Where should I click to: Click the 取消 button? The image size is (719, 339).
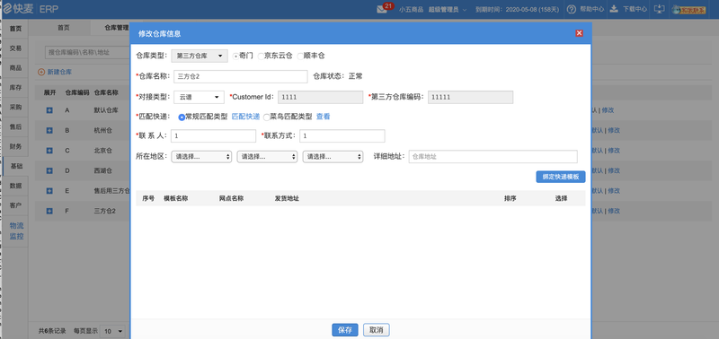pyautogui.click(x=377, y=330)
